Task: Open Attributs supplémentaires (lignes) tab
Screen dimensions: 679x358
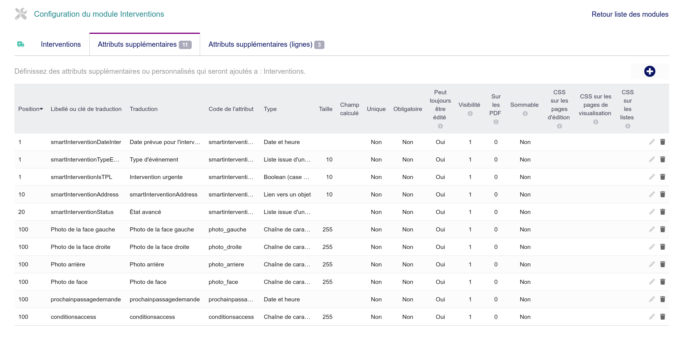Action: coord(266,44)
